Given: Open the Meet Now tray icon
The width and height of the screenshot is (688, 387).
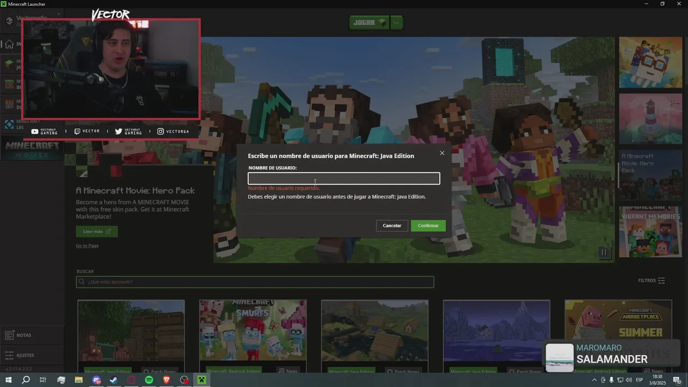Looking at the screenshot, I should [x=603, y=380].
